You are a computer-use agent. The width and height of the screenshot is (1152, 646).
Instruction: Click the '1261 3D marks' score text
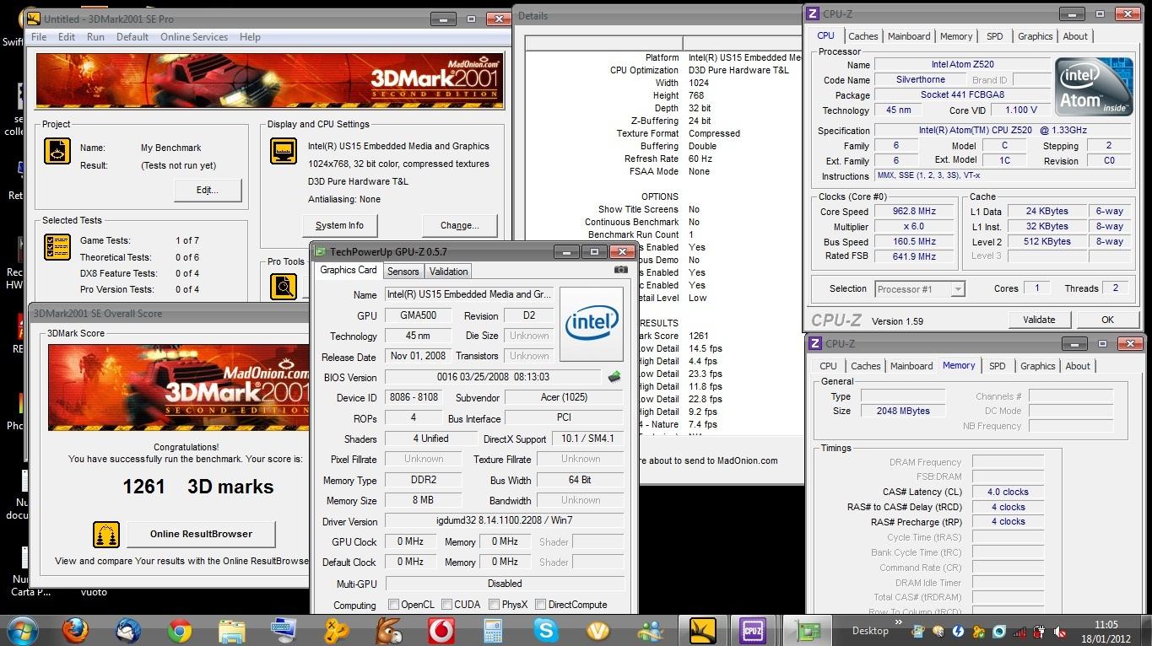pos(198,487)
